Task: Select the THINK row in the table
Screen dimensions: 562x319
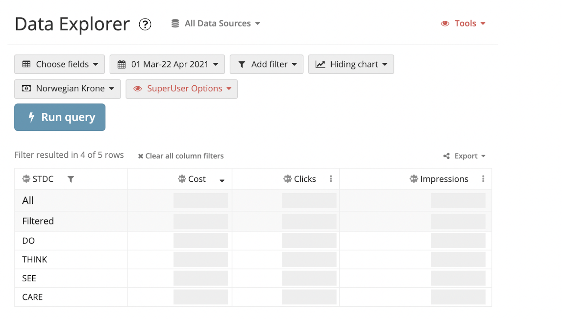Action: click(x=35, y=260)
